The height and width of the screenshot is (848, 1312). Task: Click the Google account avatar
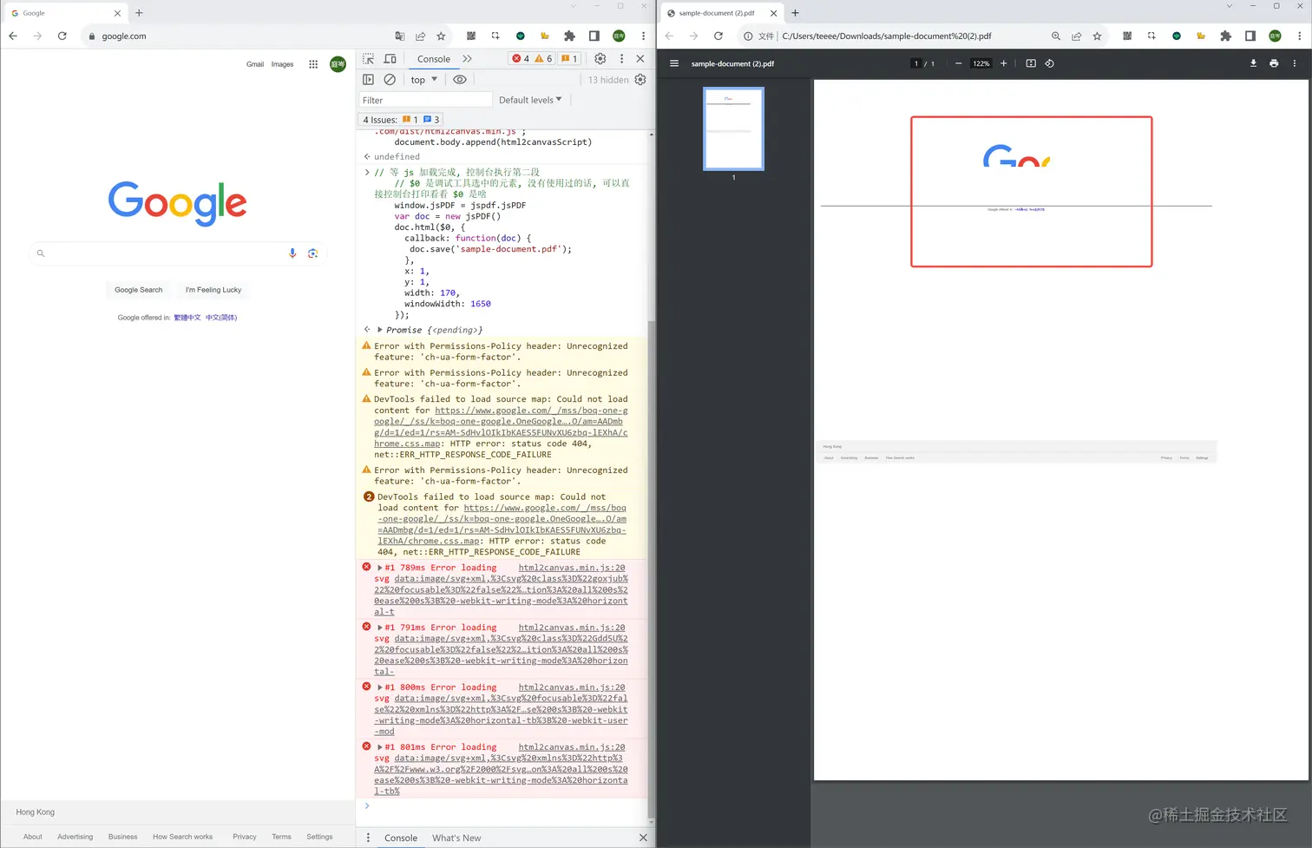pos(338,64)
